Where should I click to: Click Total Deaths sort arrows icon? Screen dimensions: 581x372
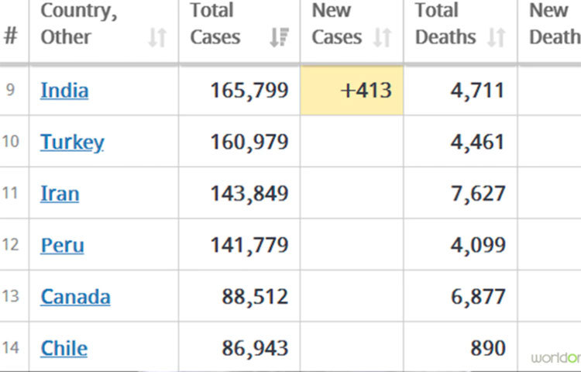tap(497, 37)
